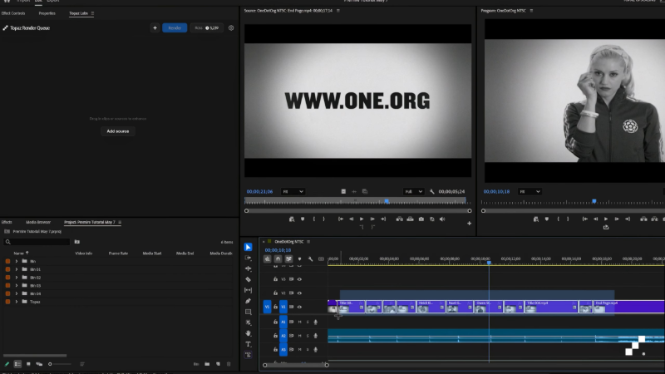Add a marker in the timeline header
This screenshot has height=374, width=665.
[x=299, y=258]
